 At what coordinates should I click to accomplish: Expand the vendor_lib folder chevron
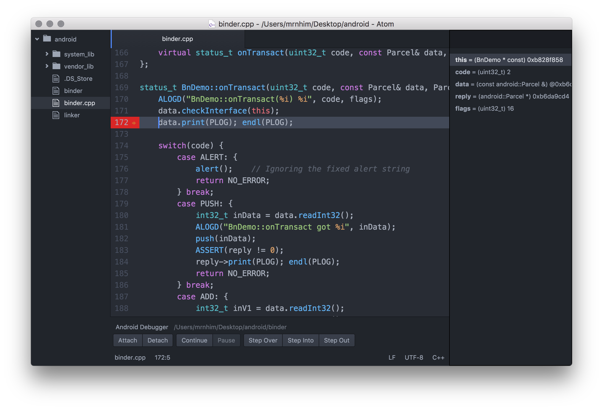coord(47,66)
